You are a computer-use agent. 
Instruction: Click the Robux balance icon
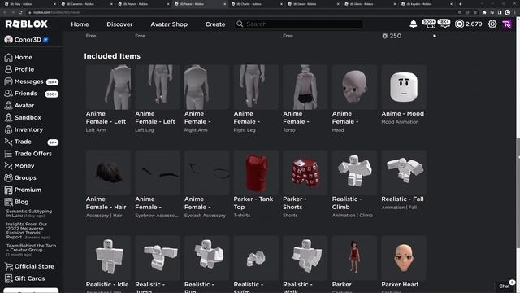click(x=459, y=24)
